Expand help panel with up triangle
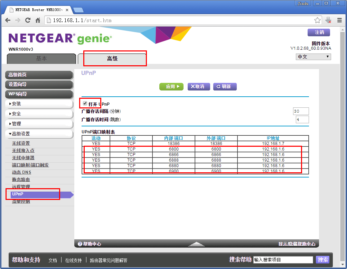 tap(197, 244)
